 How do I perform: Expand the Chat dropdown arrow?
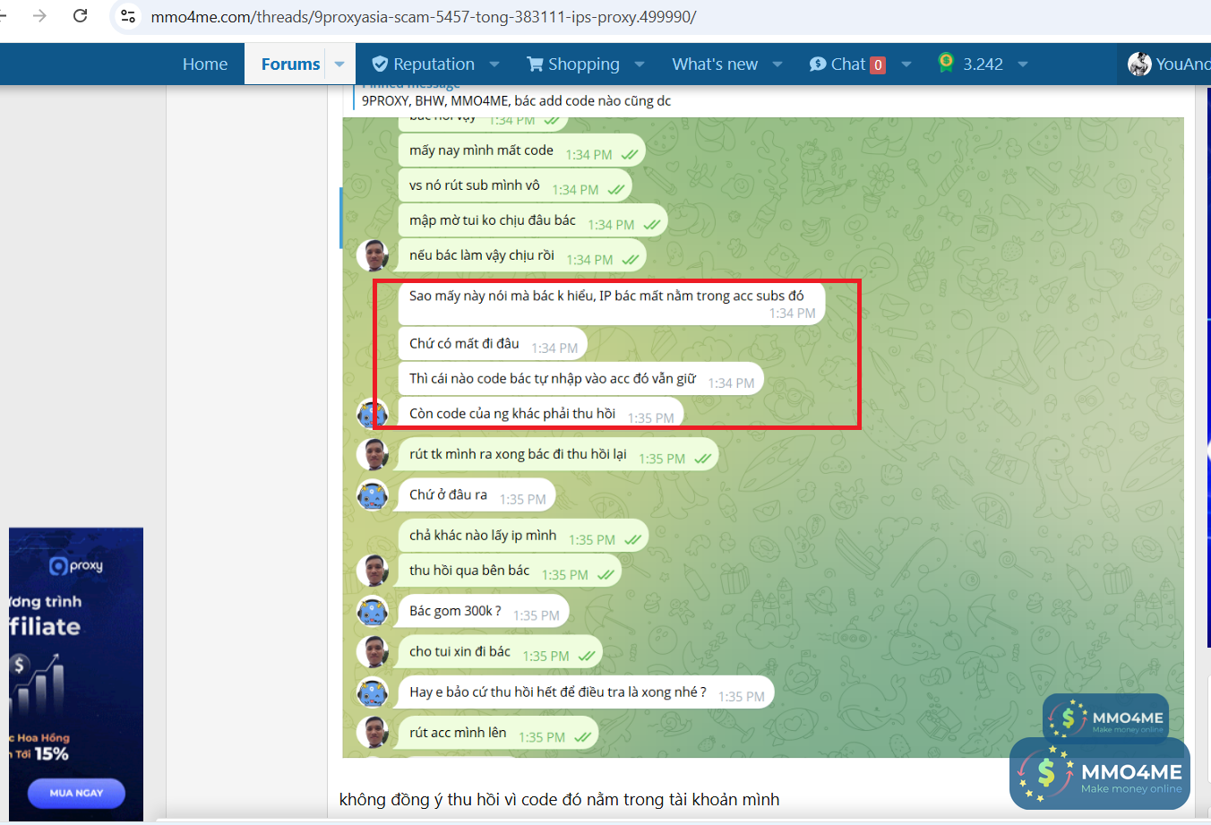[906, 64]
